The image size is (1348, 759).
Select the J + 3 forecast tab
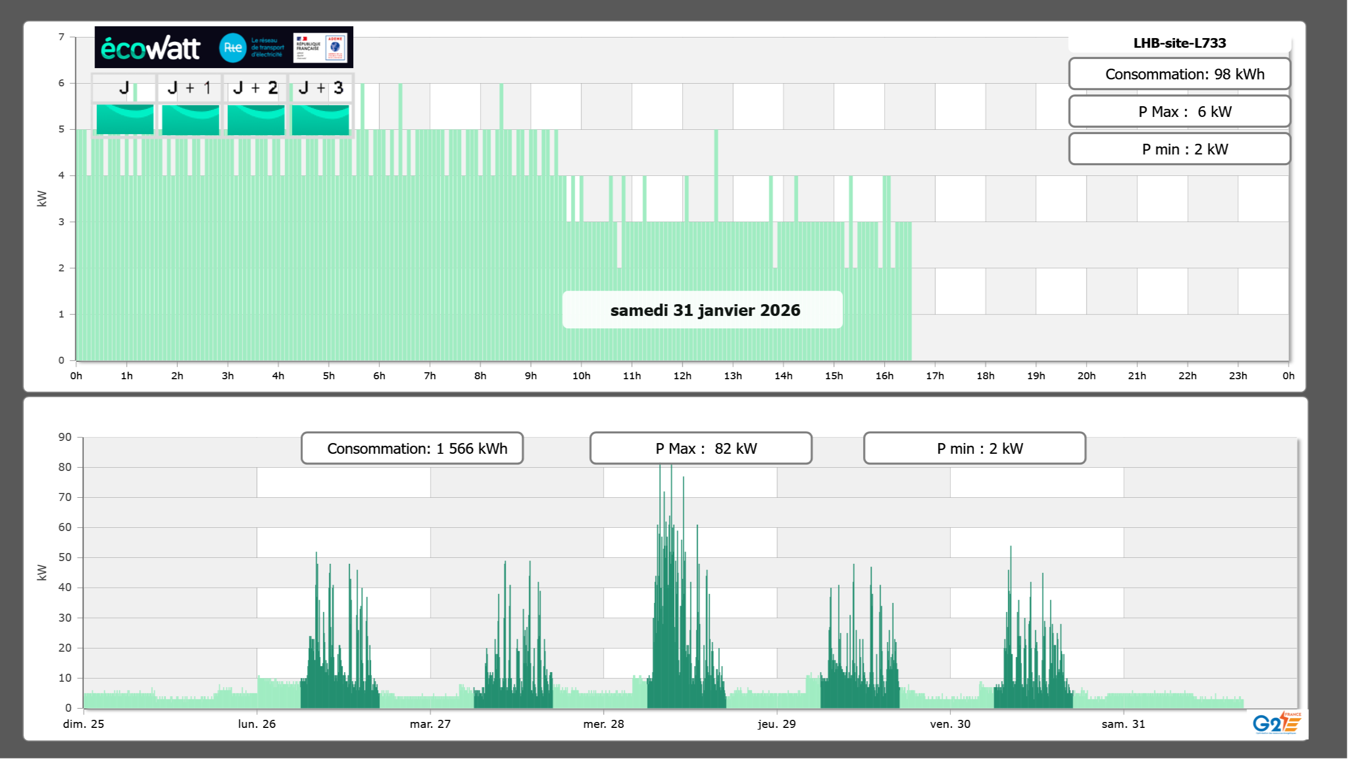320,88
